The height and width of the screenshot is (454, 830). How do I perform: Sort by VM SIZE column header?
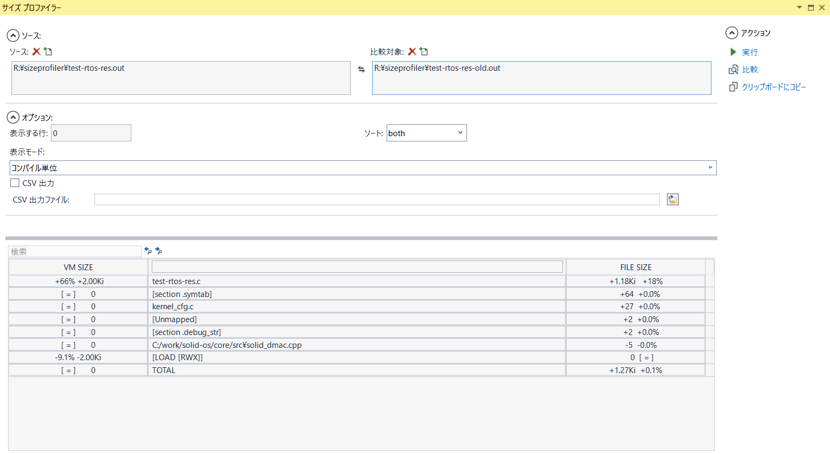pos(78,267)
